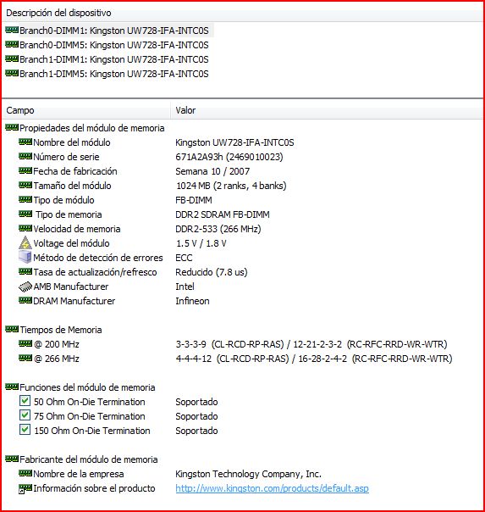485x512 pixels.
Task: Click icon next to Tipo de módulo
Action: tap(25, 199)
